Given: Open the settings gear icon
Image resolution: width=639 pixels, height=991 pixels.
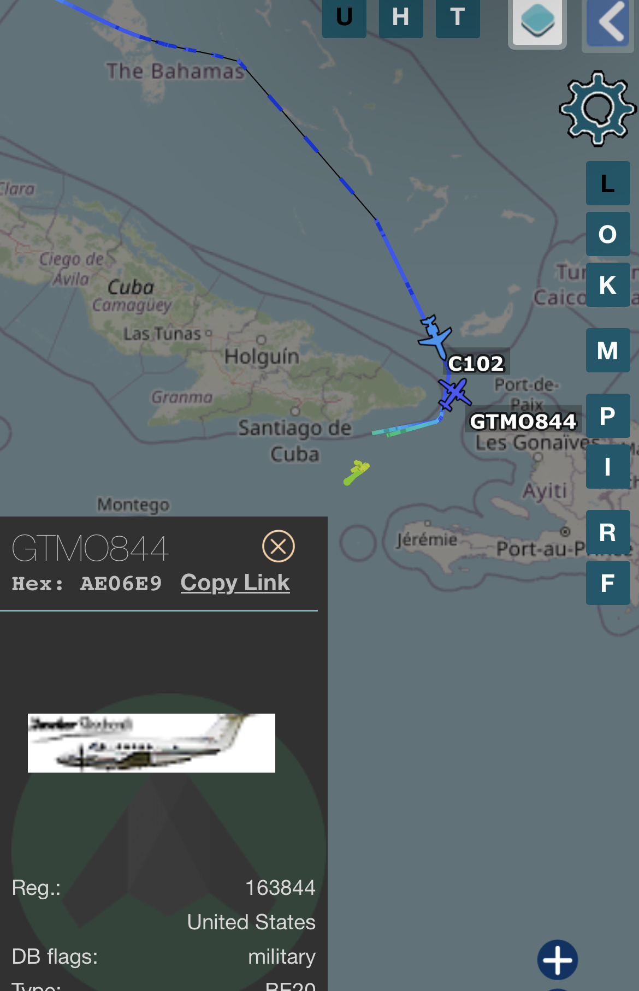Looking at the screenshot, I should click(x=598, y=108).
